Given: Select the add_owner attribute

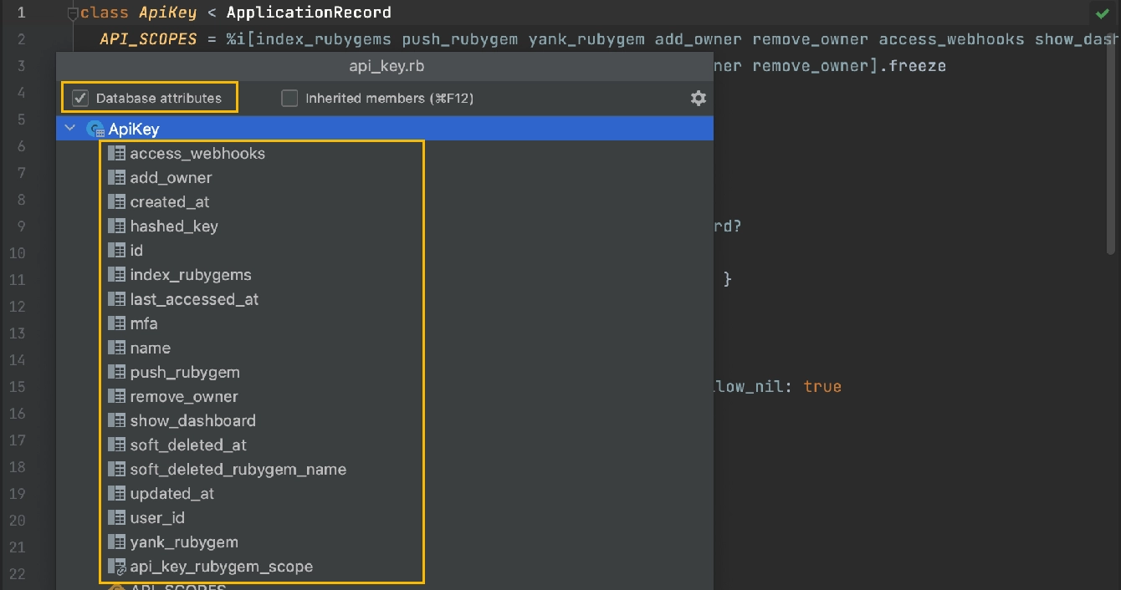Looking at the screenshot, I should 171,178.
